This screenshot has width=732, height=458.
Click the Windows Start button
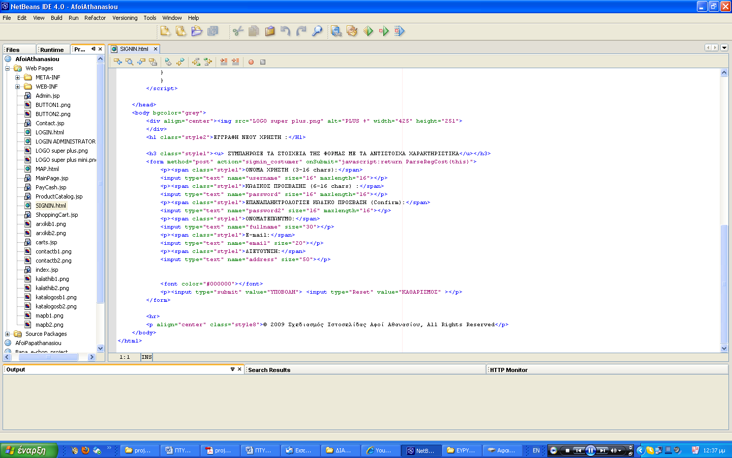(x=28, y=450)
